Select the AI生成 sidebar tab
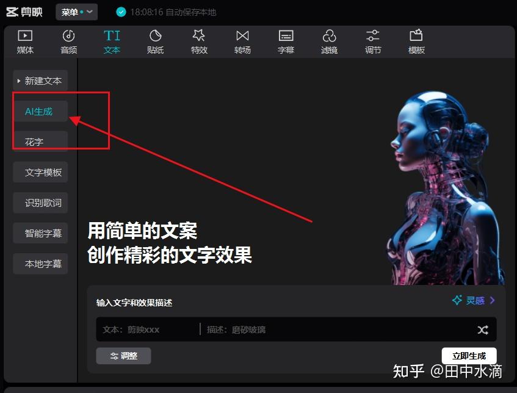The height and width of the screenshot is (393, 517). click(x=40, y=112)
